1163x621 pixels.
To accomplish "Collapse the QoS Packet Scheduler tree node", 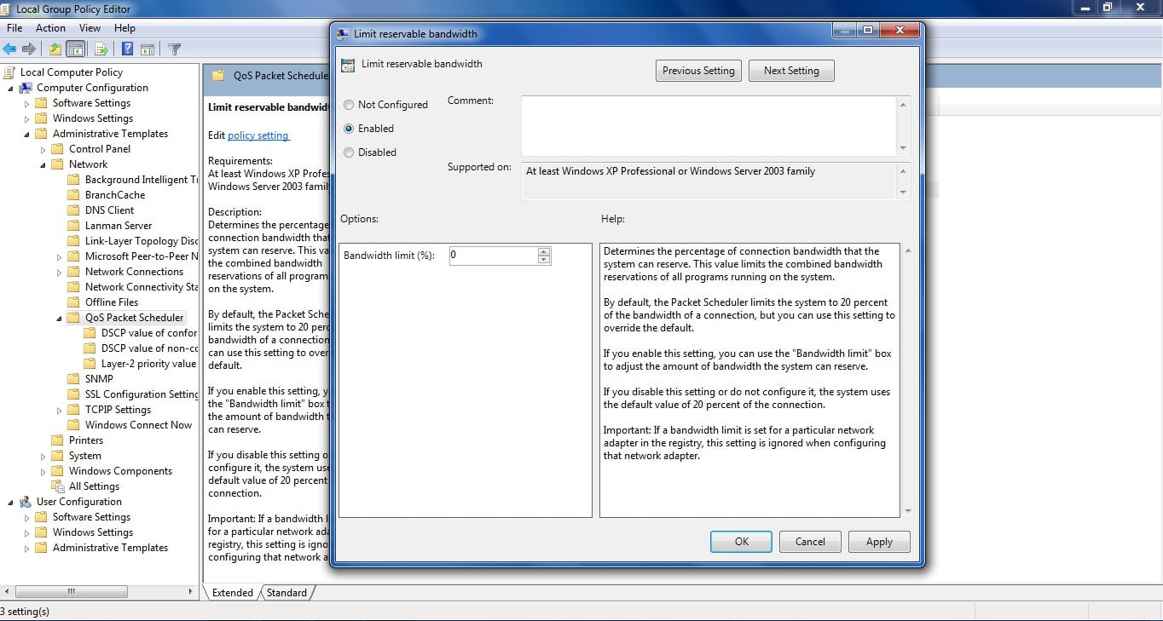I will coord(60,318).
